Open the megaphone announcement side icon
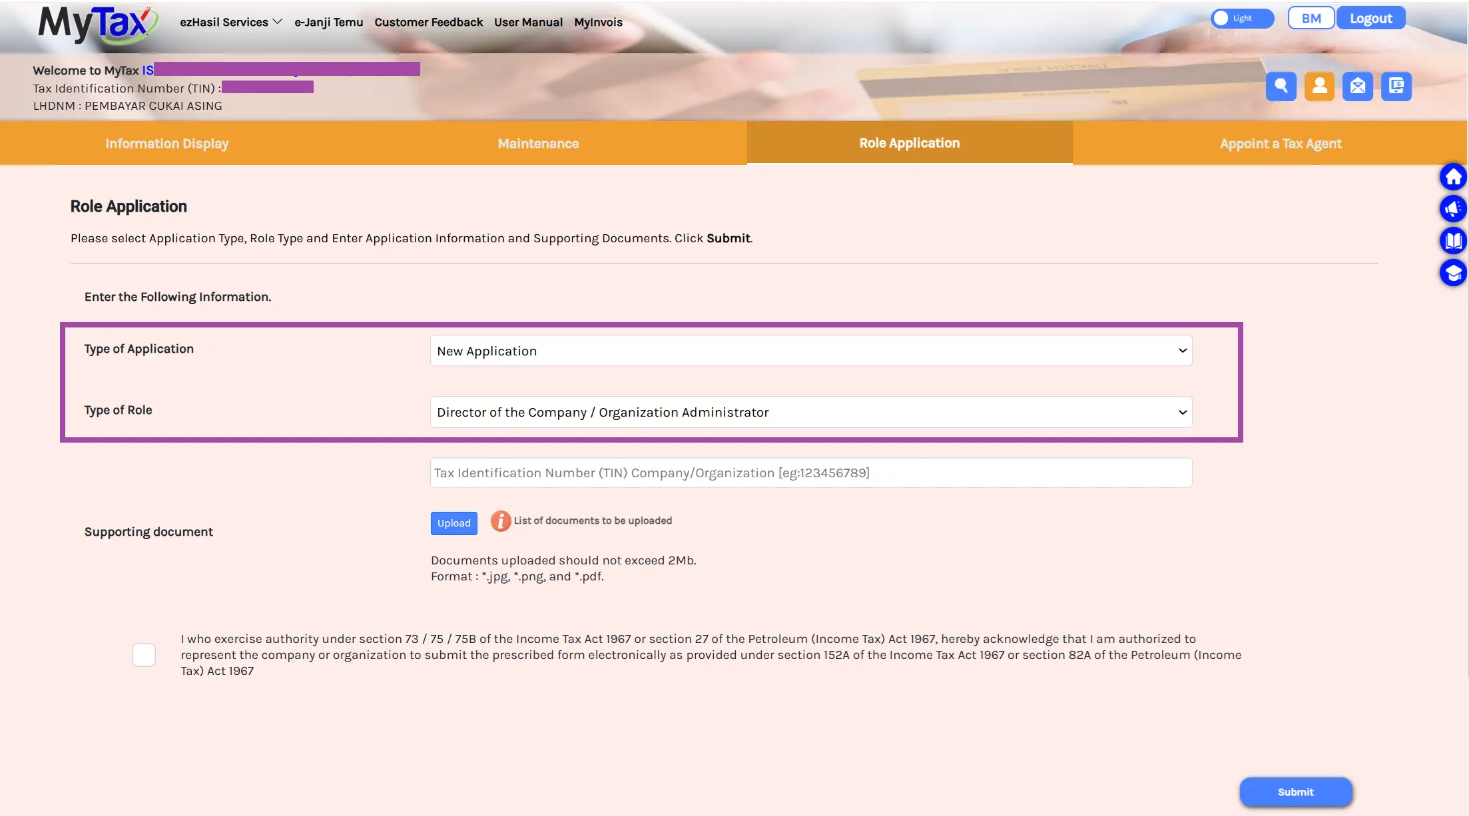Viewport: 1469px width, 816px height. (x=1453, y=209)
